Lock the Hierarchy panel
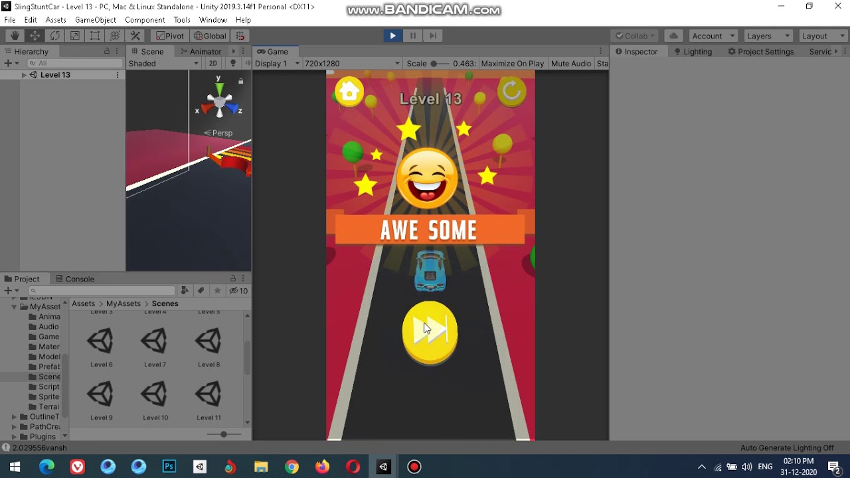This screenshot has height=478, width=850. click(107, 52)
